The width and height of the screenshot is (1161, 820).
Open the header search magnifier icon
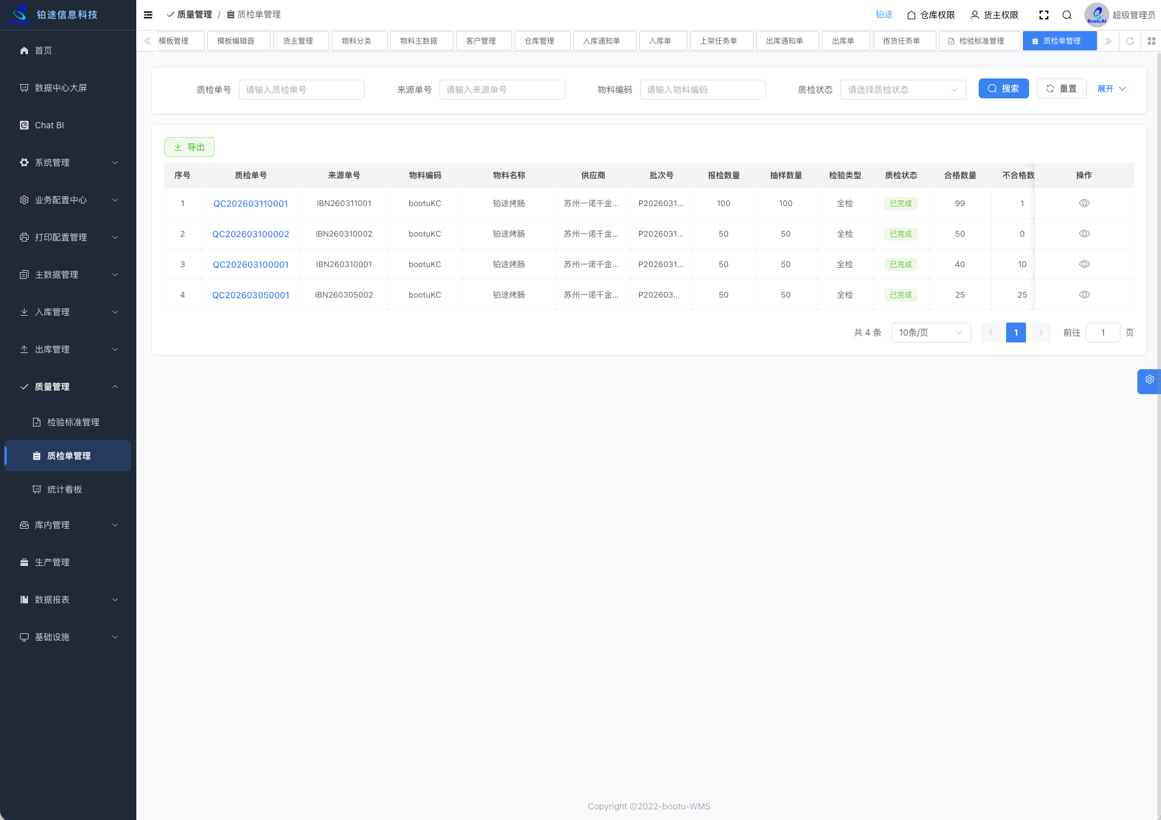click(x=1067, y=15)
